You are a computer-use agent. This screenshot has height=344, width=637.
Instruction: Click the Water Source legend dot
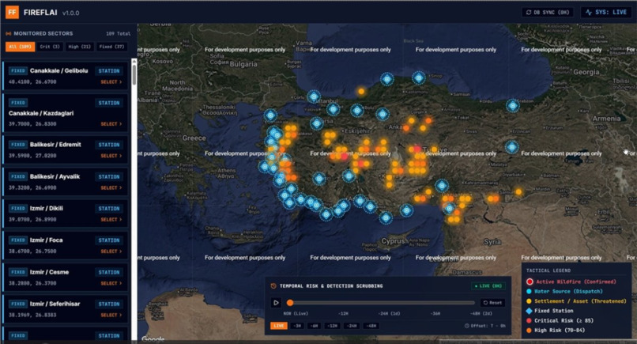pos(529,291)
